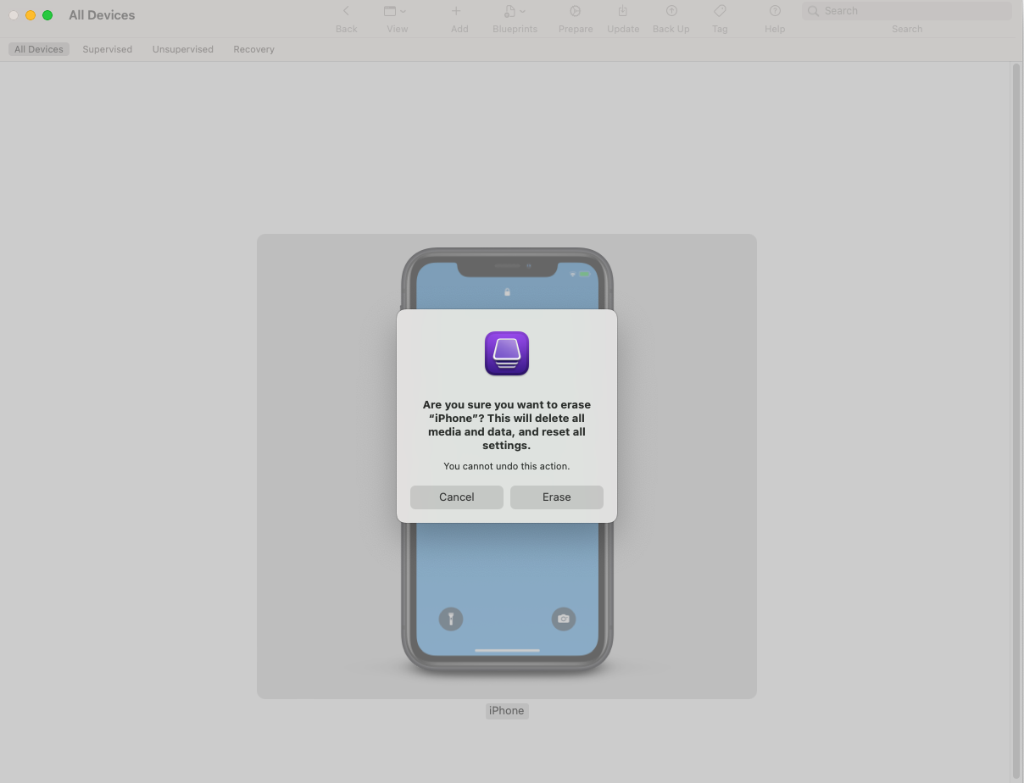The image size is (1024, 783).
Task: Click the Prepare toolbar icon
Action: (x=575, y=12)
